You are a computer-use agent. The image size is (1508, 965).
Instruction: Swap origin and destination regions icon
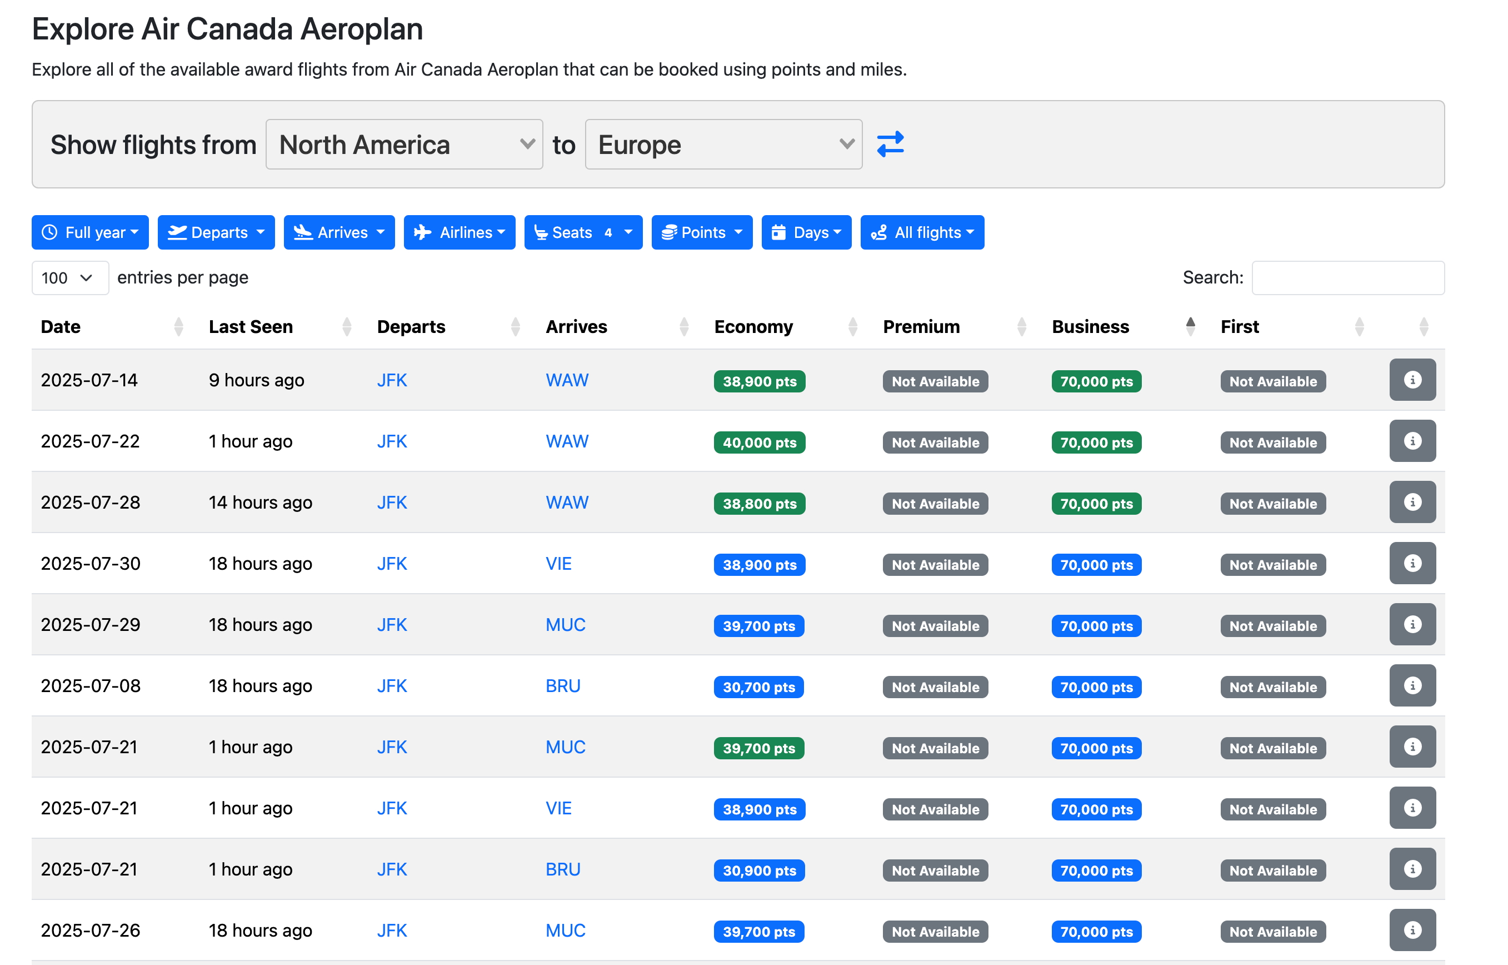click(x=890, y=144)
